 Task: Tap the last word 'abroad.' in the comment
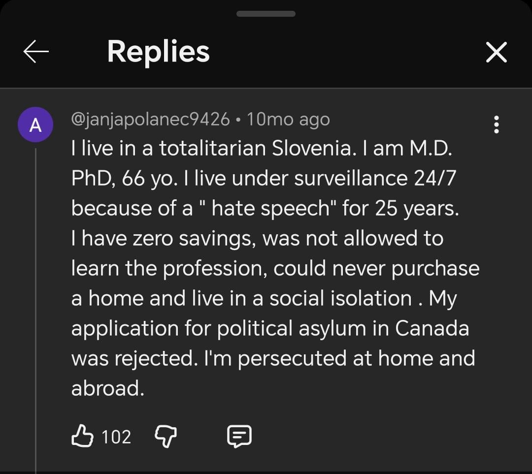pos(108,388)
